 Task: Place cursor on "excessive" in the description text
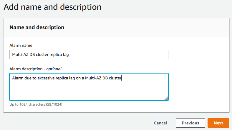tap(42, 78)
